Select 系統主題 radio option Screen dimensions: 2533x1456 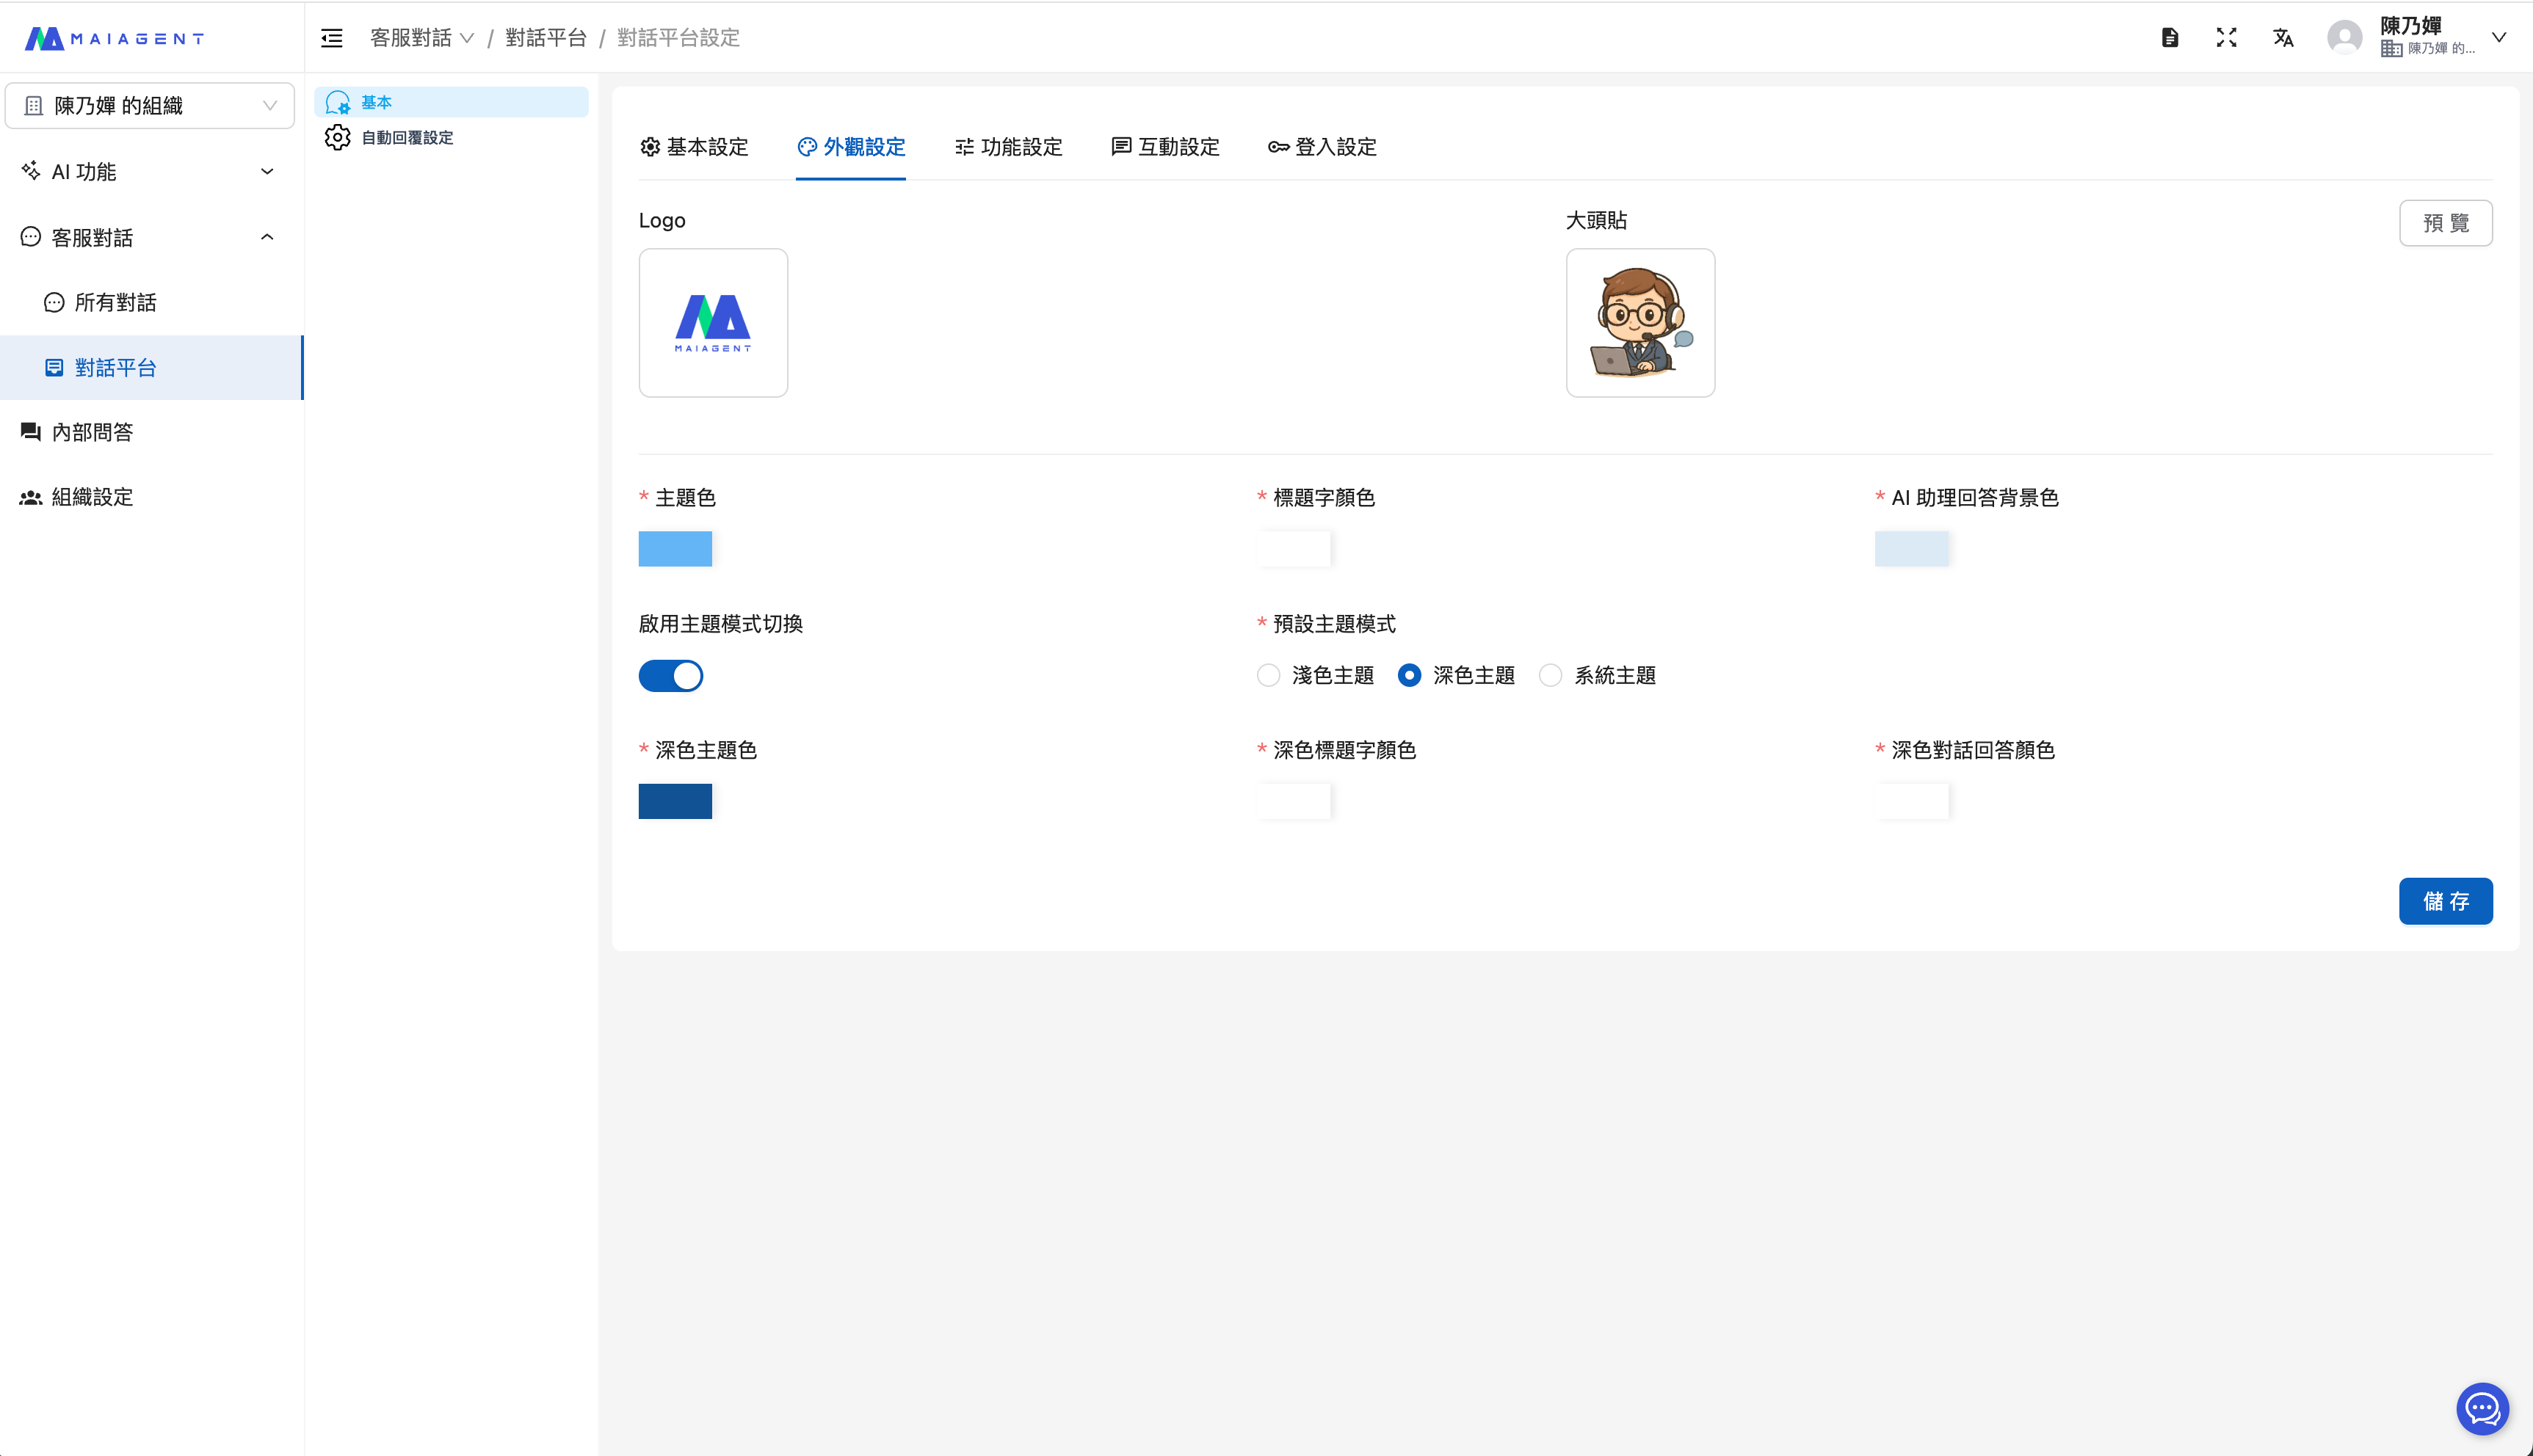tap(1551, 676)
